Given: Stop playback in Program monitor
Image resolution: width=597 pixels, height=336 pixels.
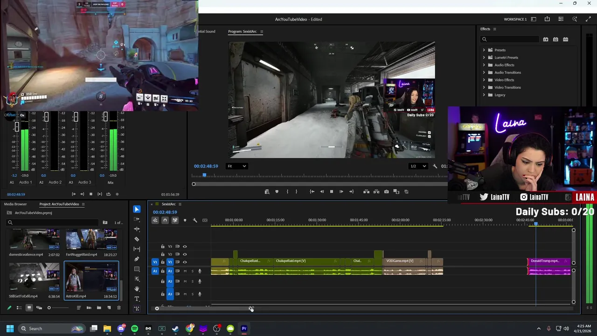Looking at the screenshot, I should (x=332, y=192).
